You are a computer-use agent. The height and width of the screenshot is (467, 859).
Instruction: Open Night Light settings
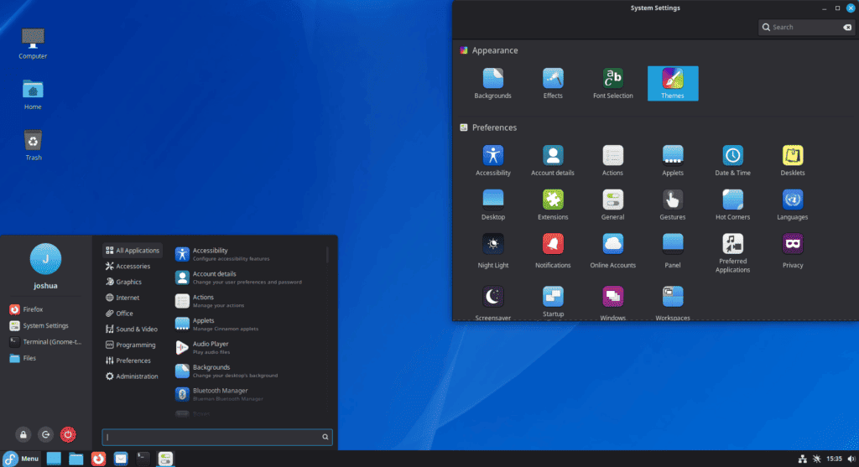493,251
